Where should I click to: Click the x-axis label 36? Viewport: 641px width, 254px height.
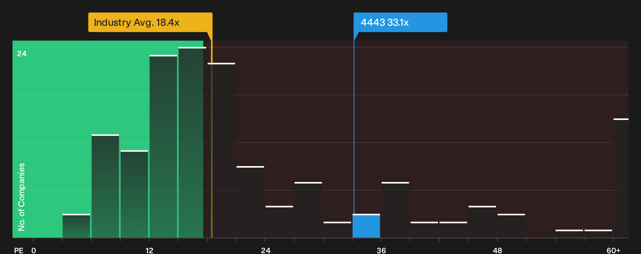(381, 250)
